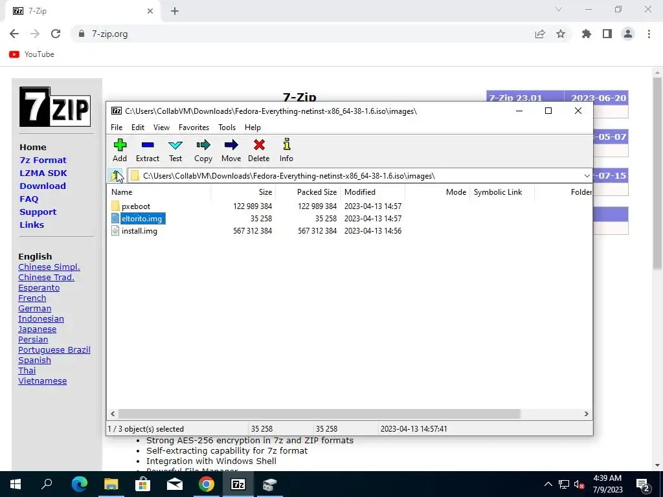663x497 pixels.
Task: Open the Edit menu in 7-Zip
Action: tap(138, 127)
